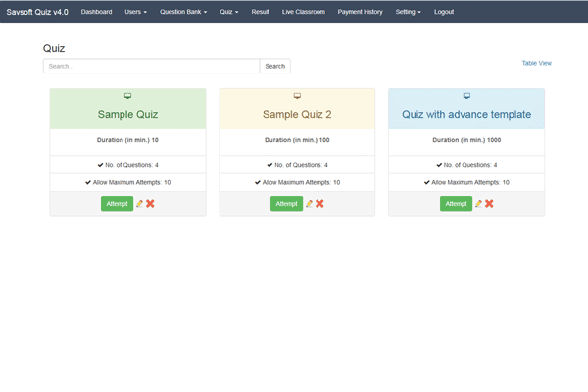The image size is (588, 392).
Task: Edit Quiz with advance template via pencil icon
Action: click(478, 204)
